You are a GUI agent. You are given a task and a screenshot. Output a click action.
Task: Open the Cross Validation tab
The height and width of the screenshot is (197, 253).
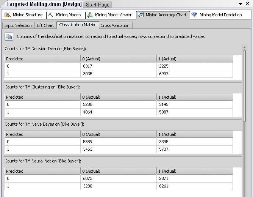click(115, 25)
